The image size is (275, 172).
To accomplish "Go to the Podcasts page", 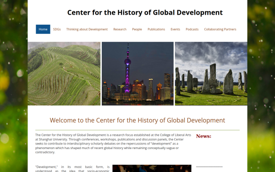I will [x=192, y=29].
